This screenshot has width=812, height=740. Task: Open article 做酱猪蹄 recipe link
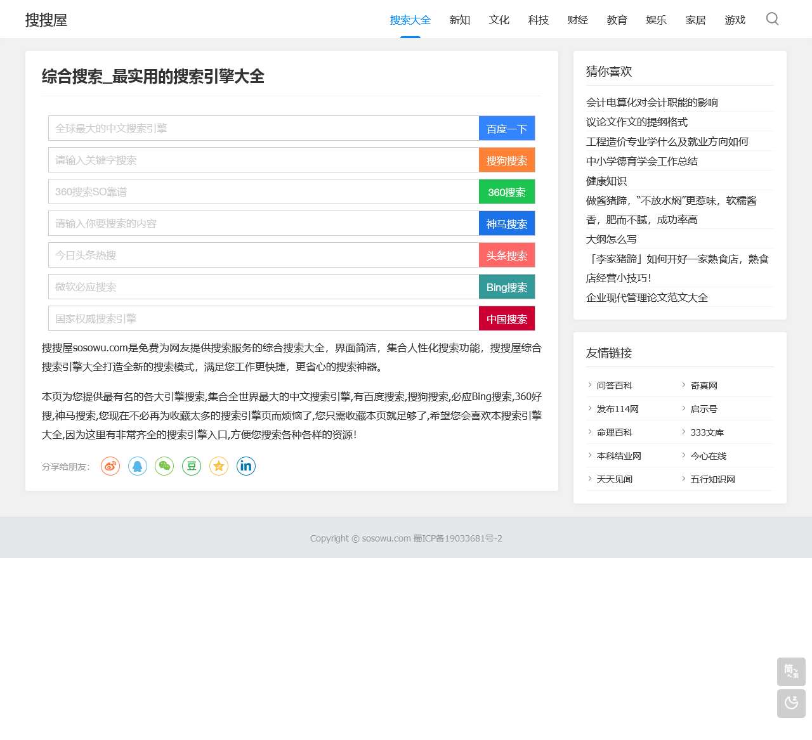[x=671, y=210]
